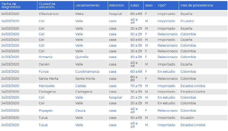
Task: Select the '80 a 89' age cell
Action: (x=134, y=79)
